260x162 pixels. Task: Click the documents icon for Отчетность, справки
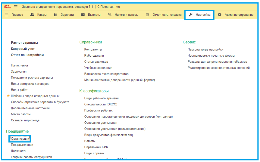(x=148, y=15)
